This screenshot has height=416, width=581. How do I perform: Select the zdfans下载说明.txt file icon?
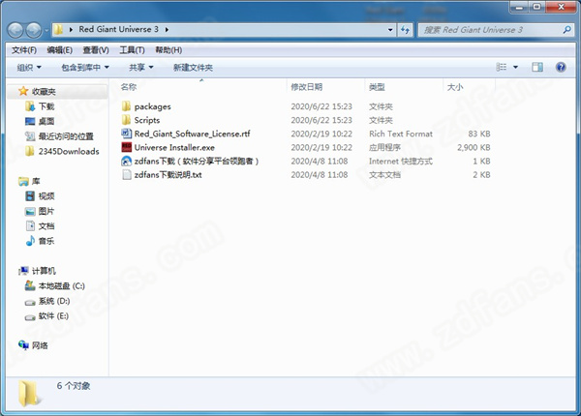coord(126,175)
